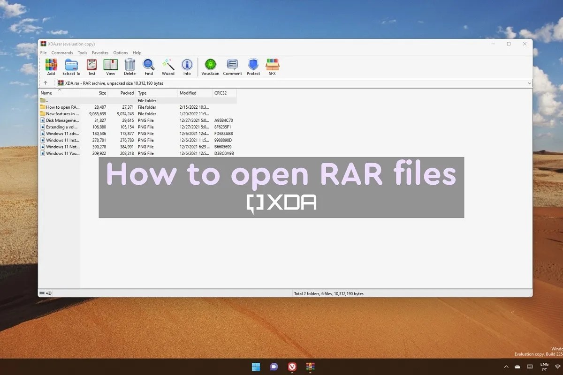Open the Options menu
Viewport: 563px width, 375px height.
(x=120, y=52)
